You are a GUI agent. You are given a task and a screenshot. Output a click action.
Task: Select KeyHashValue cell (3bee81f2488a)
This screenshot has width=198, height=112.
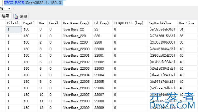pyautogui.click(x=162, y=75)
